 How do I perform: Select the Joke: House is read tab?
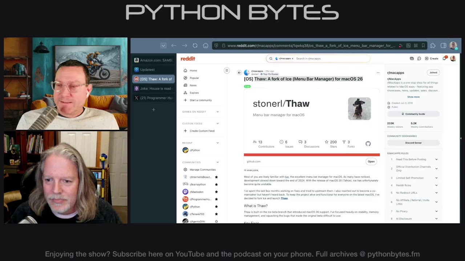point(153,88)
